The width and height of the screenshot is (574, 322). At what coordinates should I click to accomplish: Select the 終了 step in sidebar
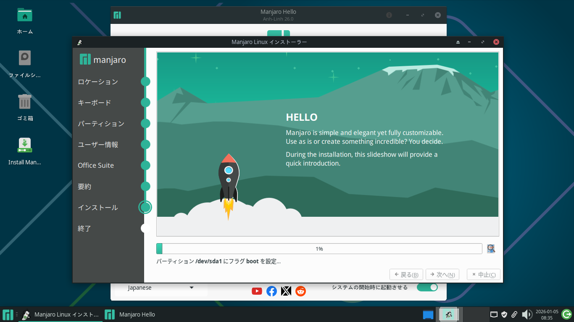[84, 229]
